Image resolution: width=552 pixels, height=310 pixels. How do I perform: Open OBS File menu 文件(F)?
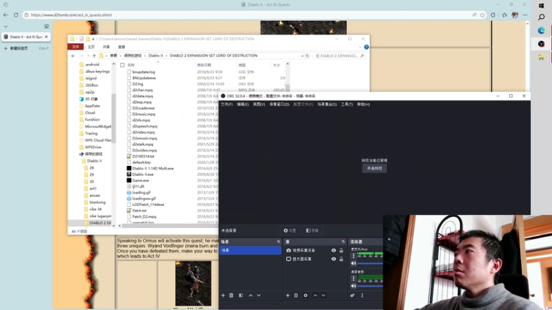(226, 105)
